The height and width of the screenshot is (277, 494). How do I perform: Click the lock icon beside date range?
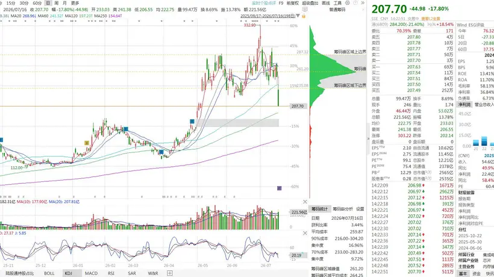[x=304, y=16]
